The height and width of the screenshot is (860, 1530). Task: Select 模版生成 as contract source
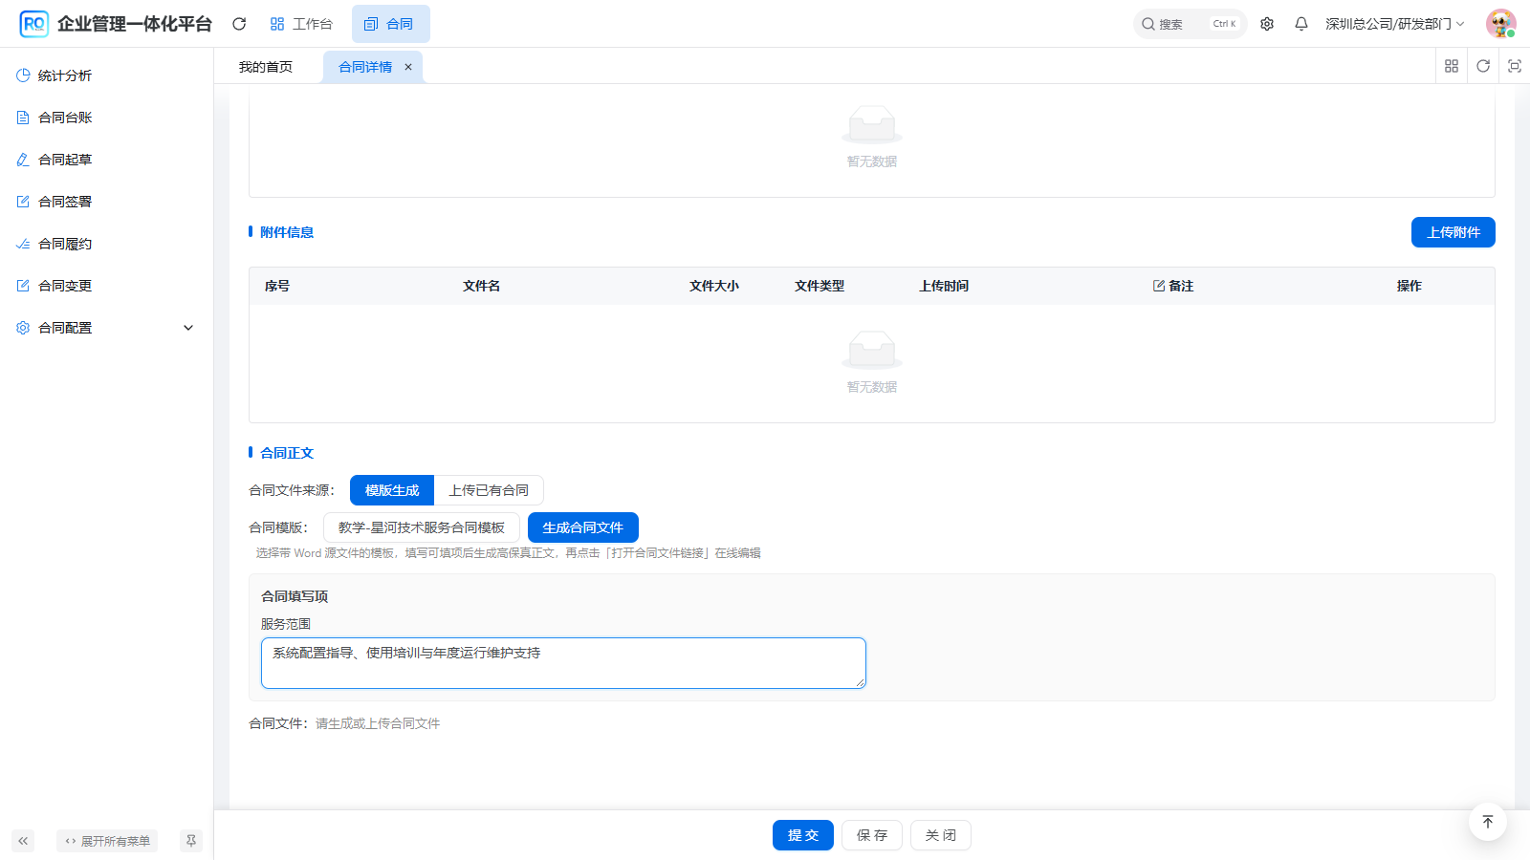point(392,490)
